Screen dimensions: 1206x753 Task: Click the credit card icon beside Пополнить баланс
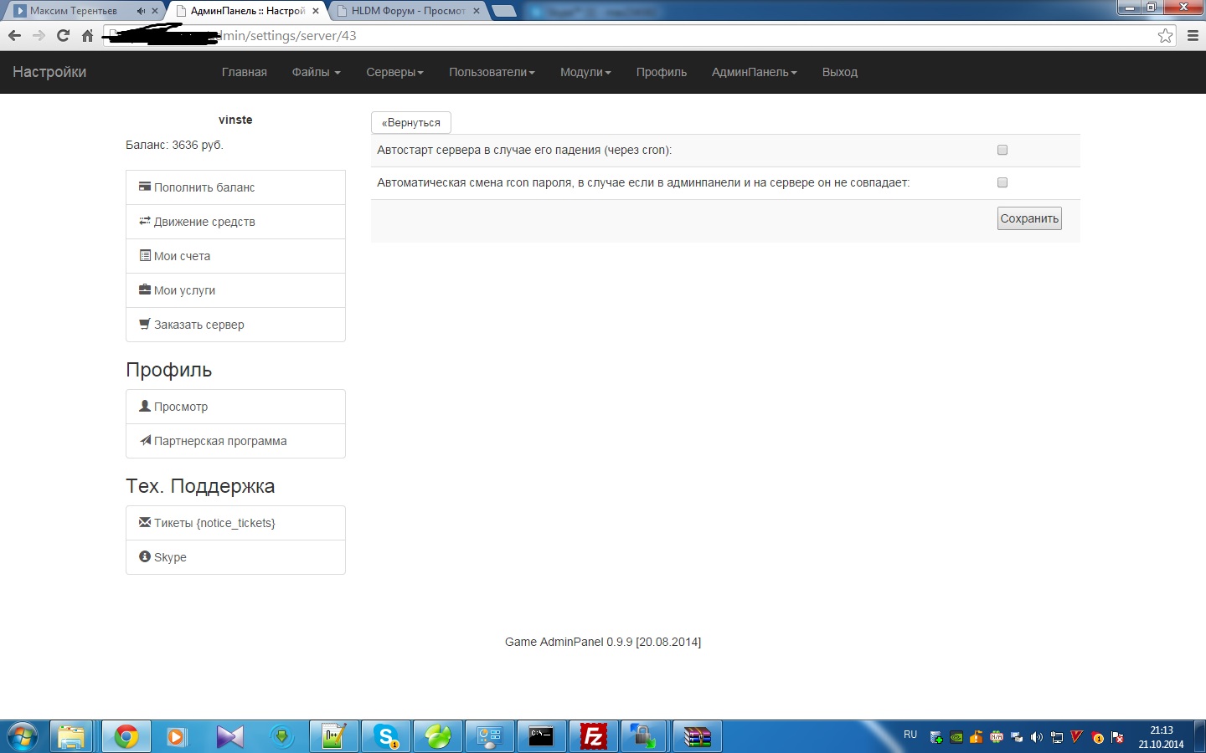(x=145, y=187)
